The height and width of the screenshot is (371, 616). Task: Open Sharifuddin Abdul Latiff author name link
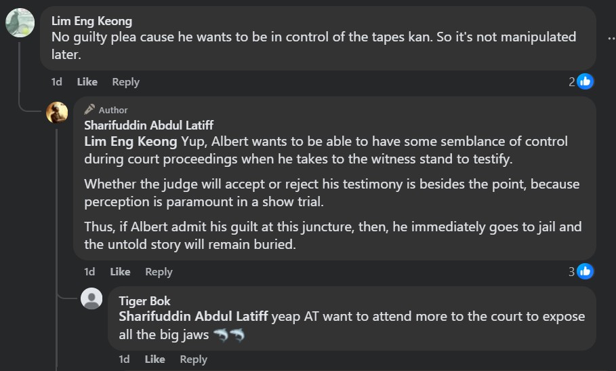click(148, 125)
